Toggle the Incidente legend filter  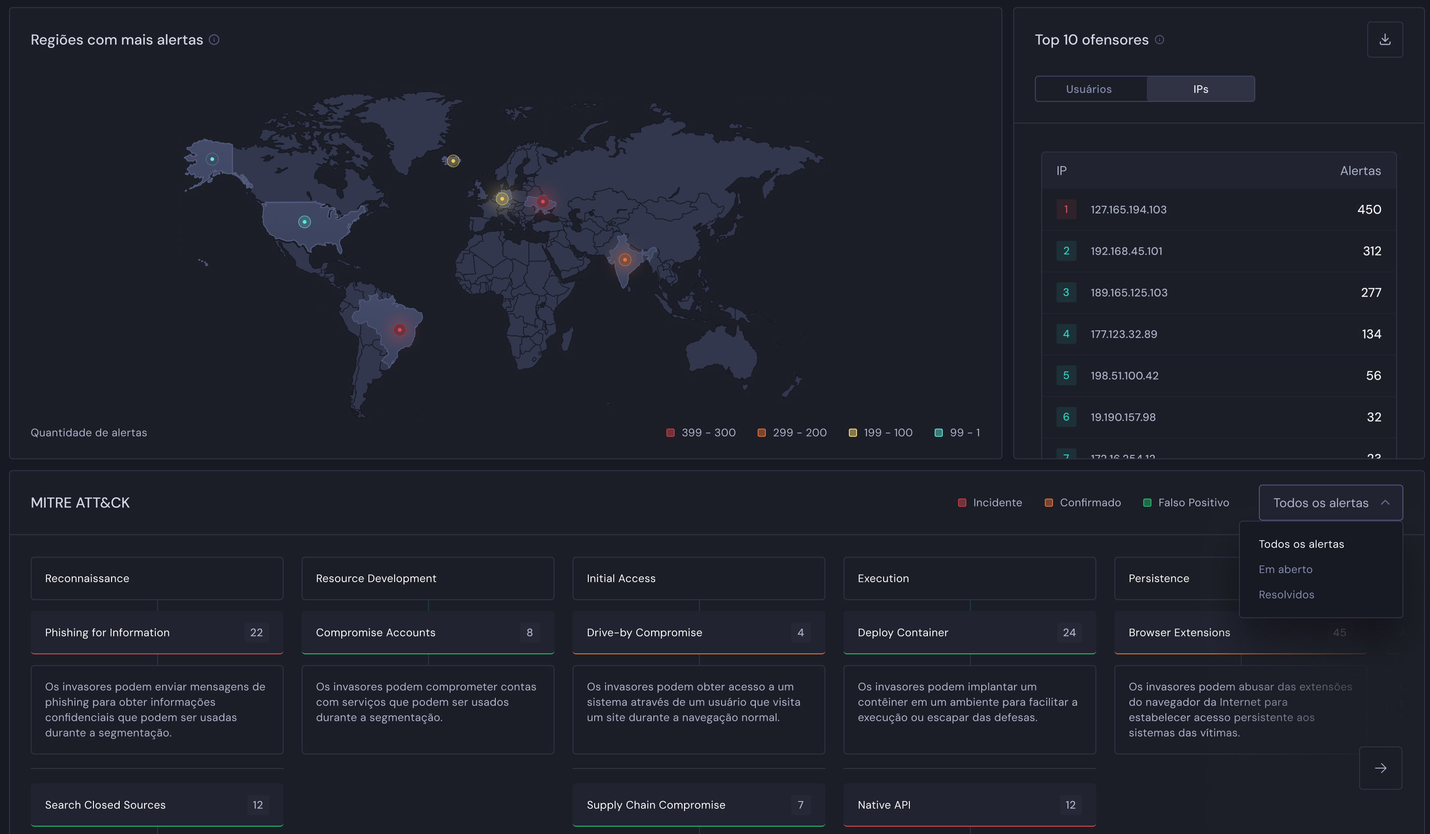click(x=990, y=503)
